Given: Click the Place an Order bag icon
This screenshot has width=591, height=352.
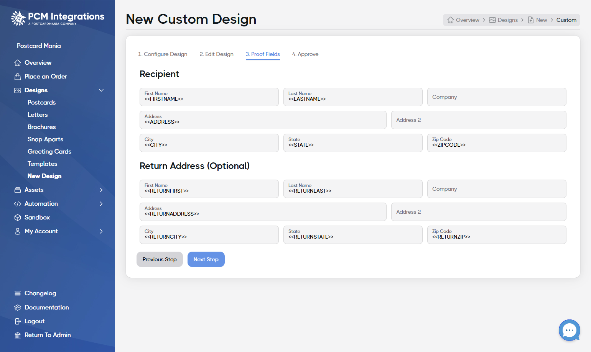Looking at the screenshot, I should click(18, 77).
